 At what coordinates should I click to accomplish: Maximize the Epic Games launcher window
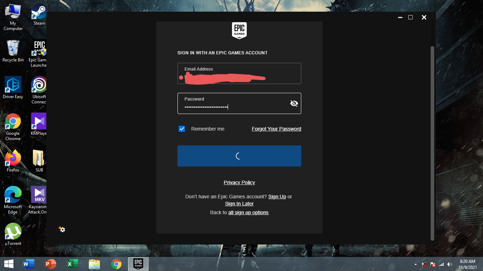tap(411, 17)
